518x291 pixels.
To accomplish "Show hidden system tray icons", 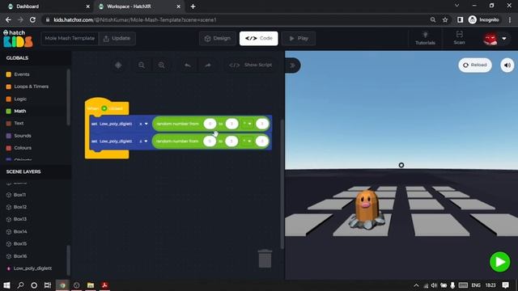I will [416, 285].
